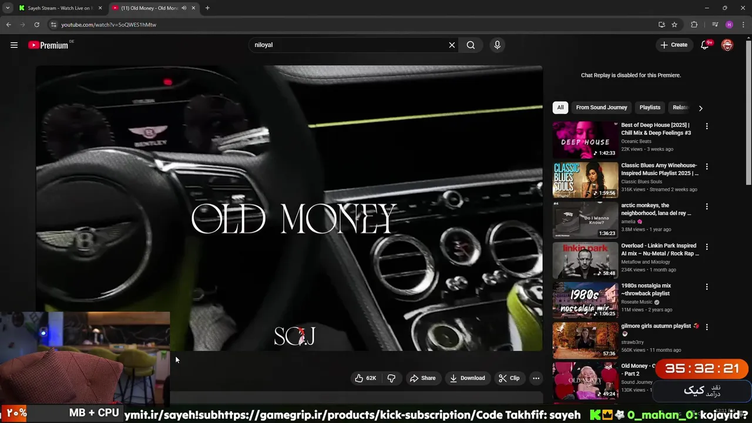Open 1980s nostalgia mix thumbnail
The height and width of the screenshot is (423, 752).
(585, 300)
